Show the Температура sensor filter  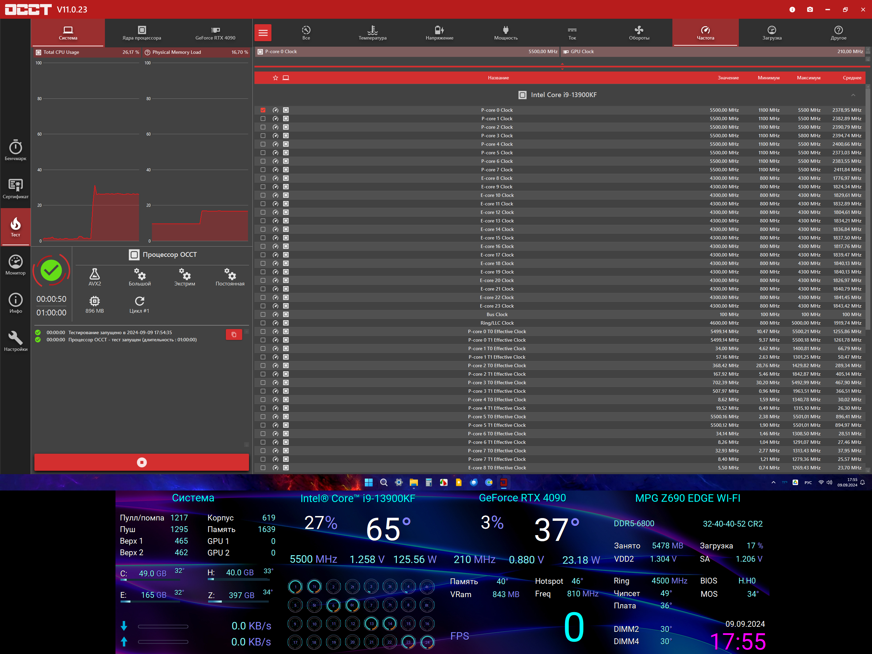coord(372,33)
